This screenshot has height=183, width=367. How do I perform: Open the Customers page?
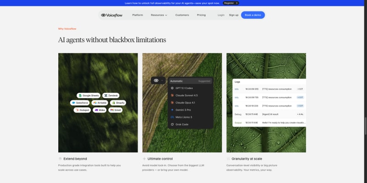pos(182,15)
